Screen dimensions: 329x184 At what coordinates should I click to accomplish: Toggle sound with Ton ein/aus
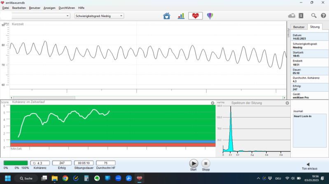(309, 166)
